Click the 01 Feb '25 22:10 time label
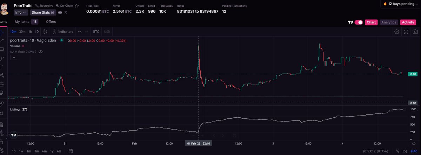421x155 pixels. [x=199, y=143]
